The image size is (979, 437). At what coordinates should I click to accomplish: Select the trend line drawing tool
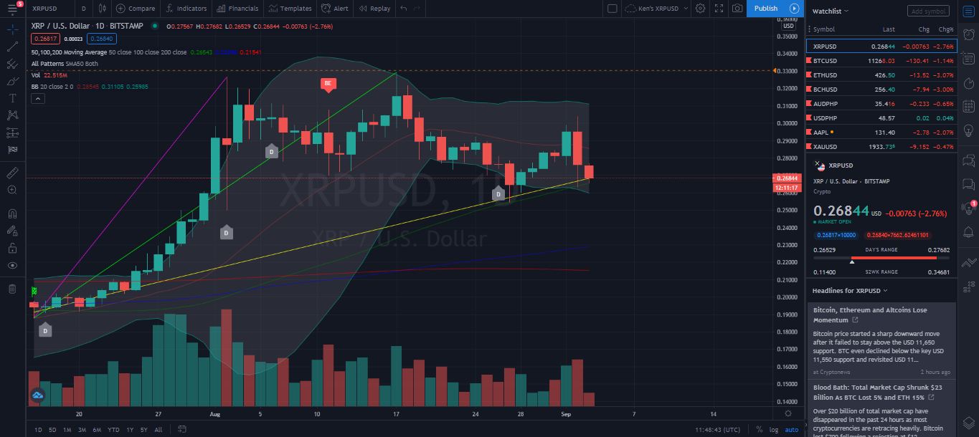pos(12,47)
